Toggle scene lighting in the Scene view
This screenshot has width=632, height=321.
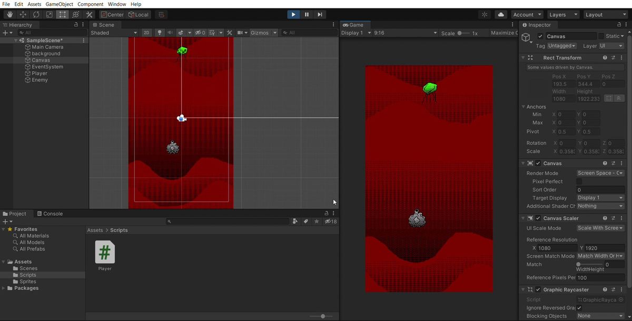(159, 32)
